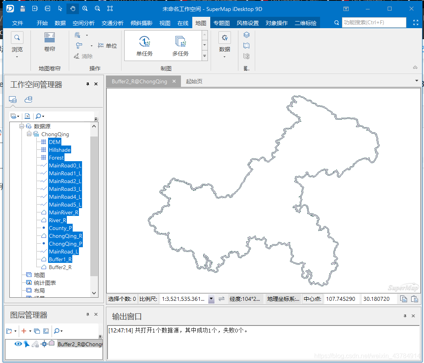Collapse the ribbon with the chevron

pos(415,67)
